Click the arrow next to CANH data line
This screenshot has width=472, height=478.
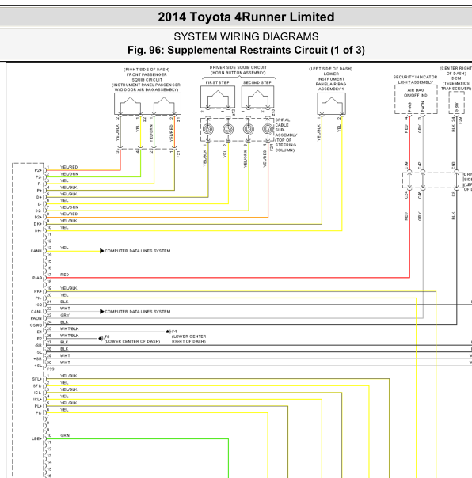pyautogui.click(x=102, y=251)
